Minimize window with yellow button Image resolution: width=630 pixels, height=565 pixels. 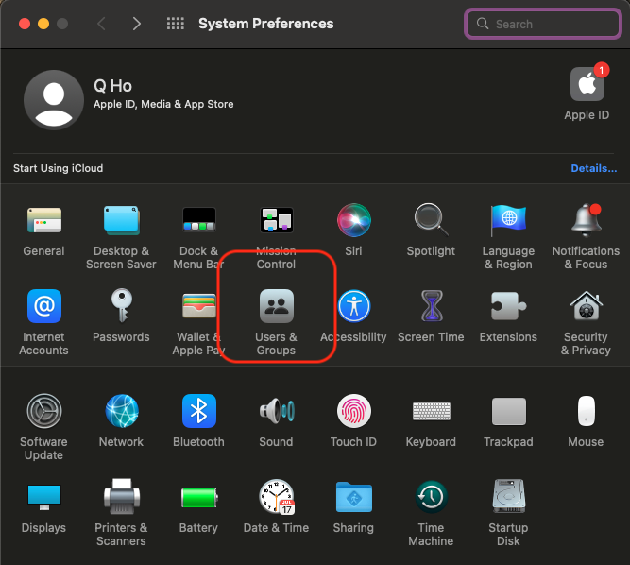pyautogui.click(x=43, y=24)
